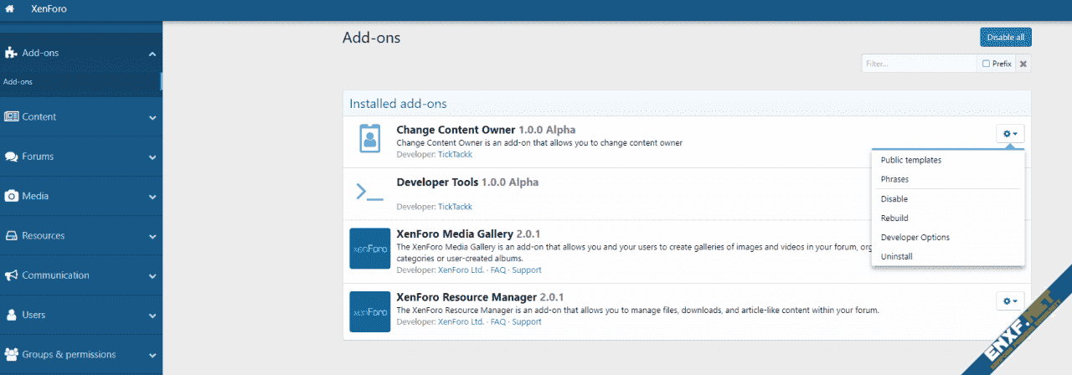Viewport: 1072px width, 375px height.
Task: Toggle gear menu for Change Content Owner
Action: 1010,134
